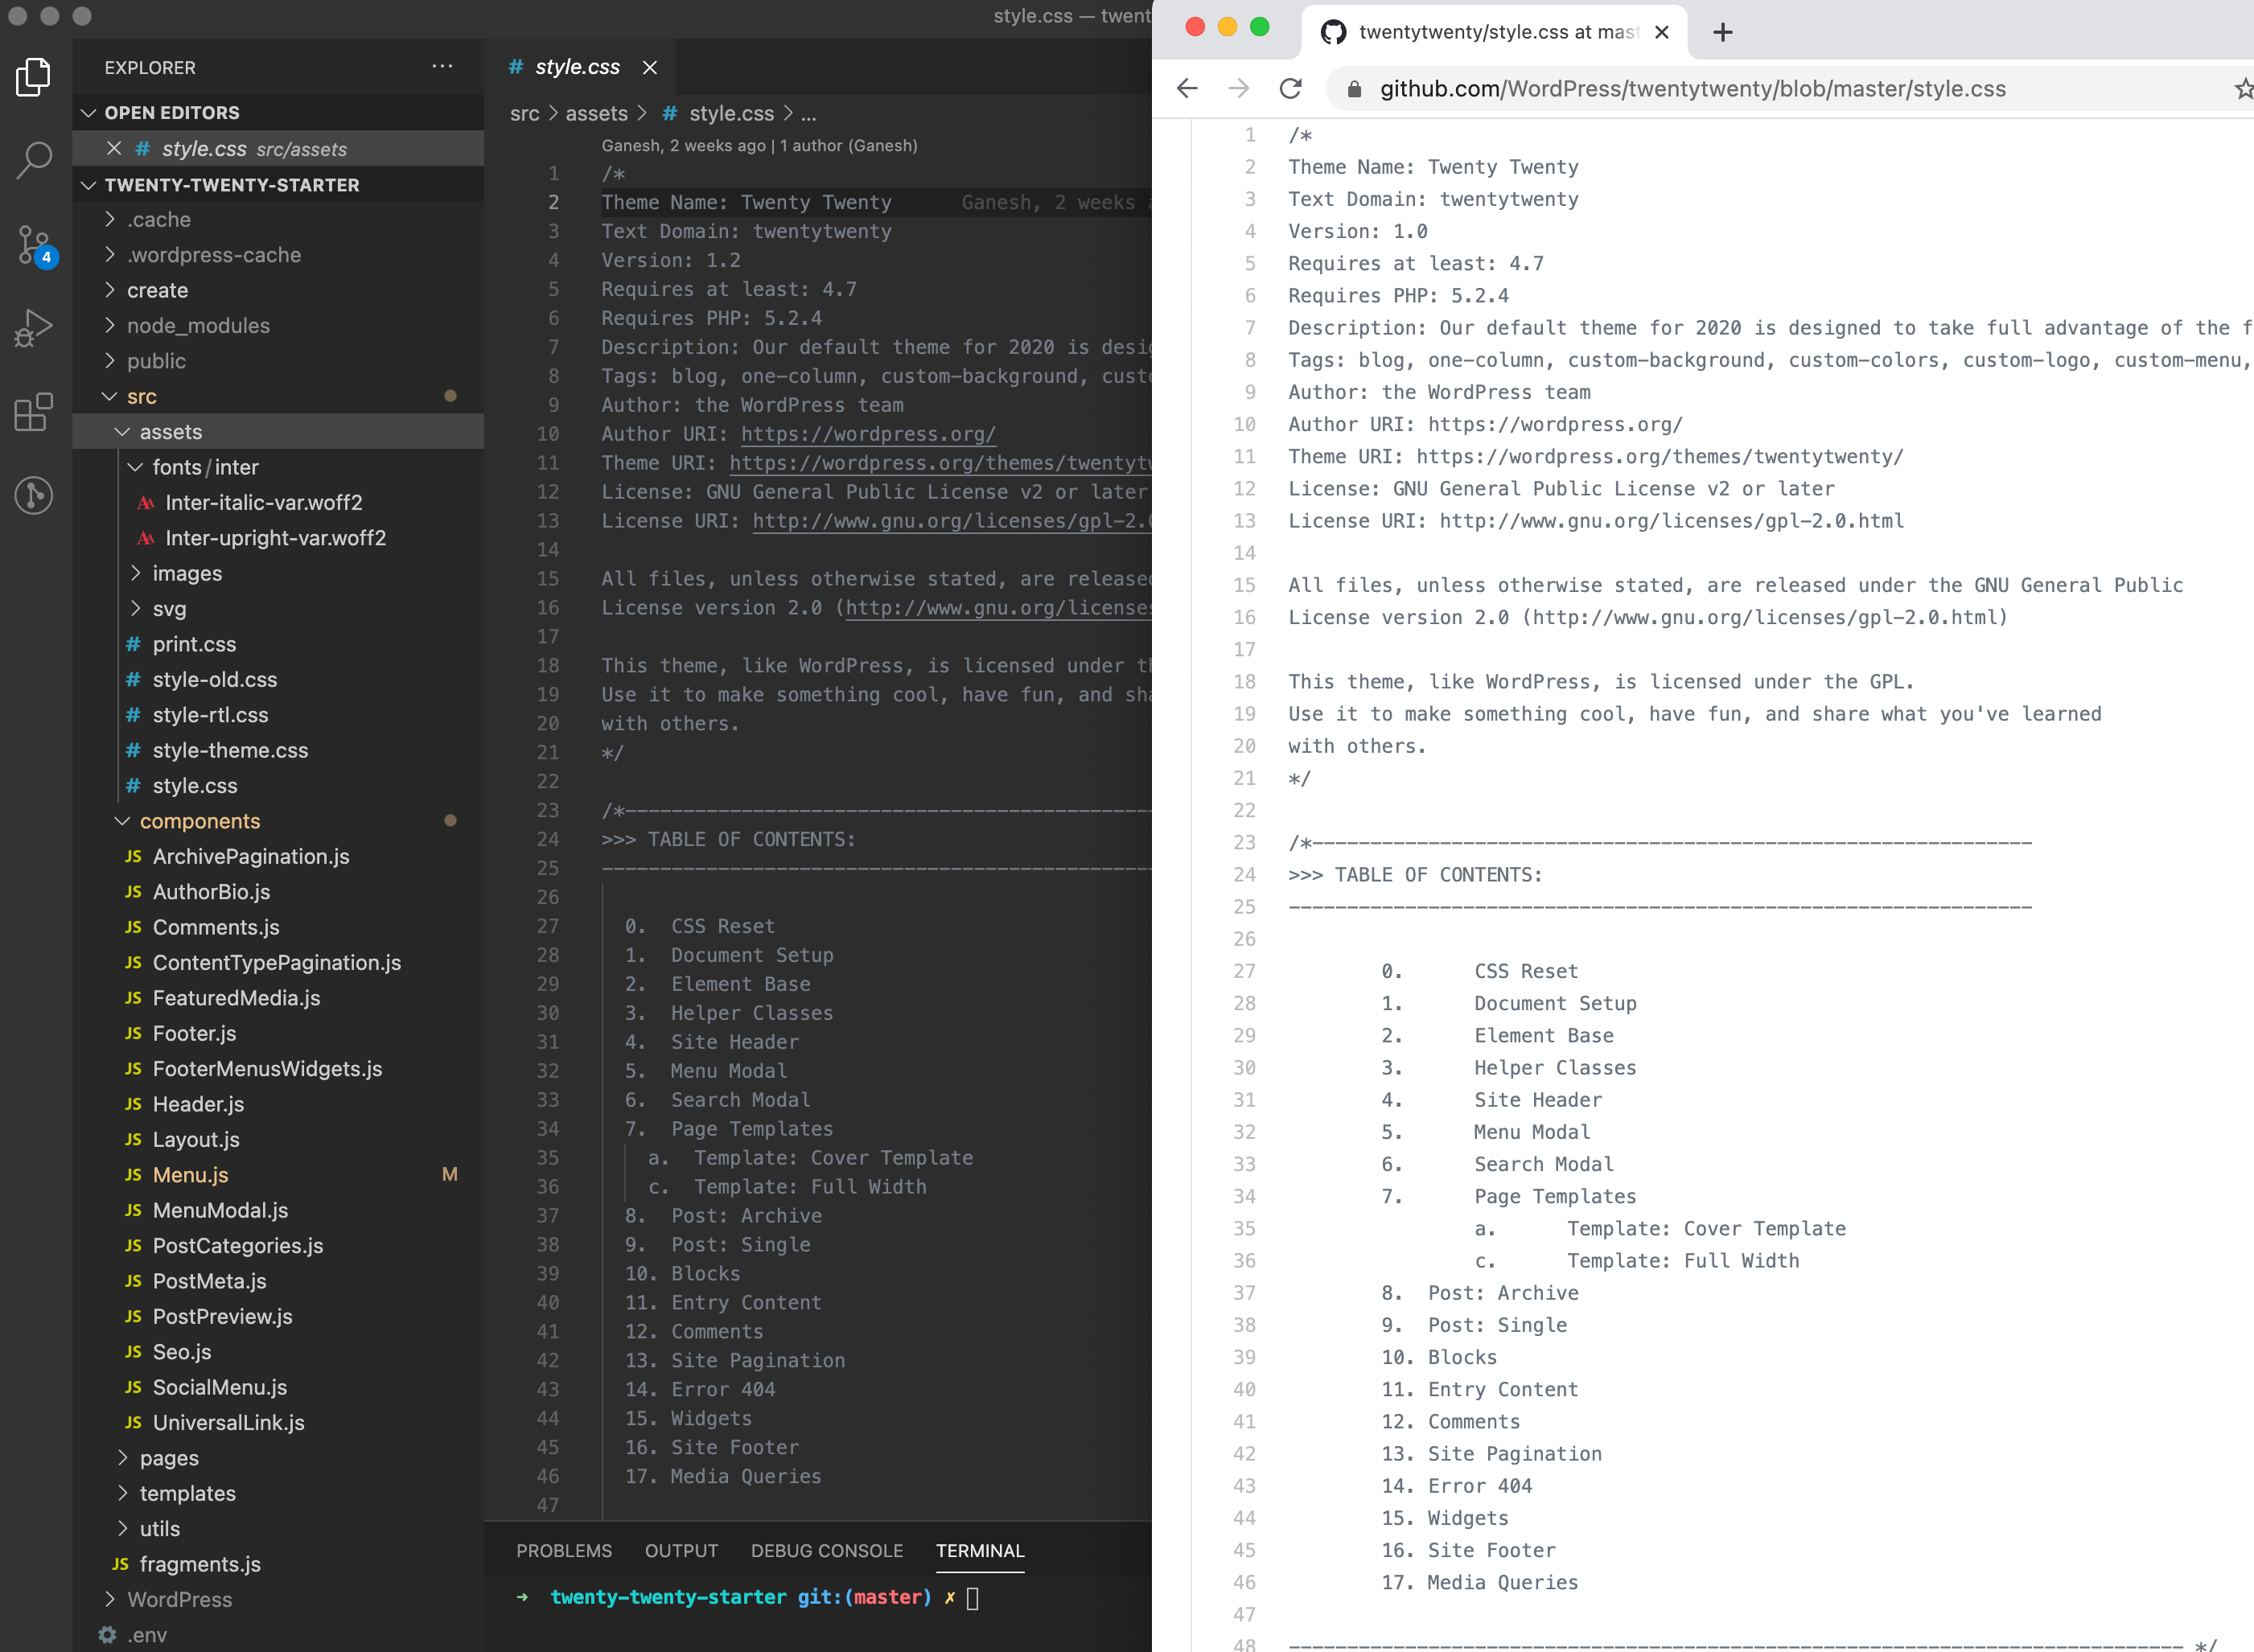Open style-old.css in the explorer
This screenshot has height=1652, width=2254.
coord(215,680)
